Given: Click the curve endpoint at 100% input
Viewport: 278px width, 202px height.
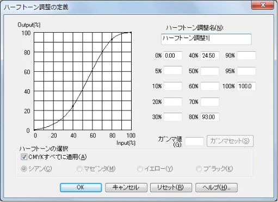Looking at the screenshot, I should coord(131,33).
